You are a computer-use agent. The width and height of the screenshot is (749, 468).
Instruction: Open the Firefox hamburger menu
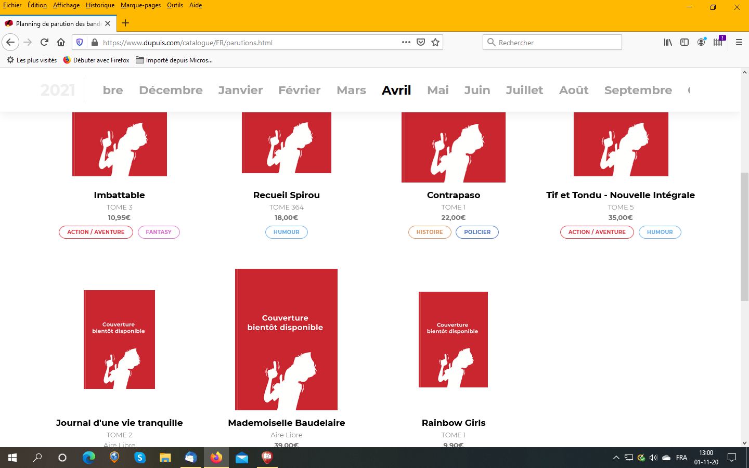[739, 42]
